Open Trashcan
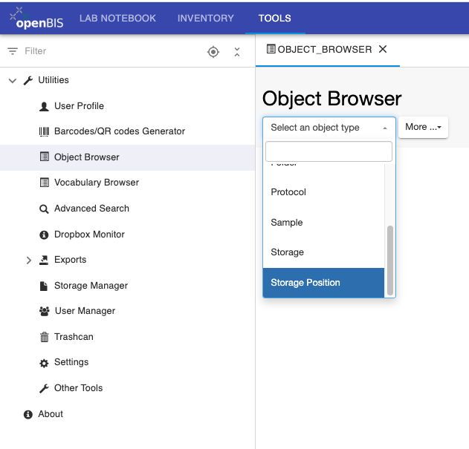This screenshot has height=449, width=469. point(74,337)
